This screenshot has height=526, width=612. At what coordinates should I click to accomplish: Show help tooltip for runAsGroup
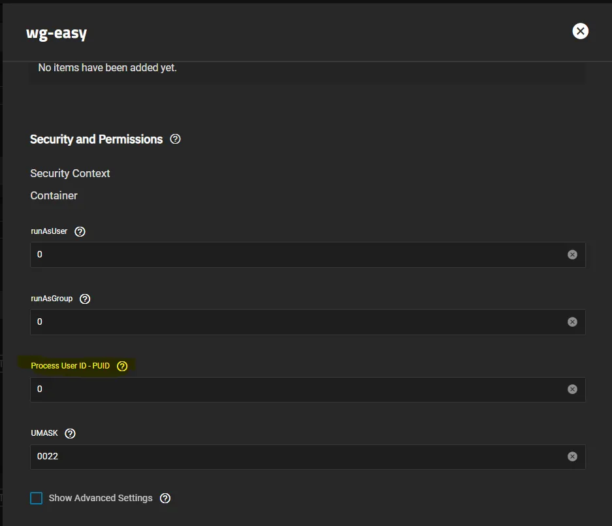[85, 299]
